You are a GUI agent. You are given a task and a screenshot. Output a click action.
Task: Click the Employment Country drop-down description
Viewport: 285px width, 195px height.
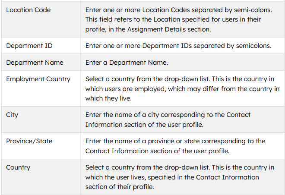182,89
